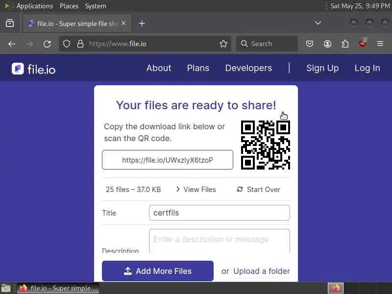Open the Places menu
This screenshot has width=392, height=294.
click(69, 6)
